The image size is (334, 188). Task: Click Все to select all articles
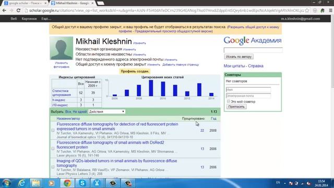coord(68,112)
